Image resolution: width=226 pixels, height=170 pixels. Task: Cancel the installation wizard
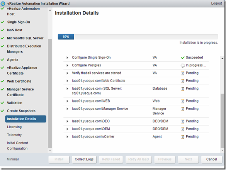pos(212,159)
